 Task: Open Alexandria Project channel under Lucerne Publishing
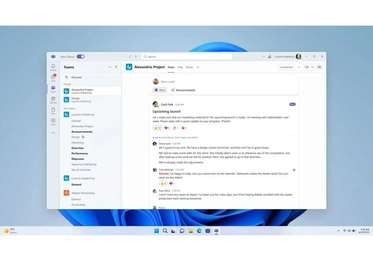[83, 126]
